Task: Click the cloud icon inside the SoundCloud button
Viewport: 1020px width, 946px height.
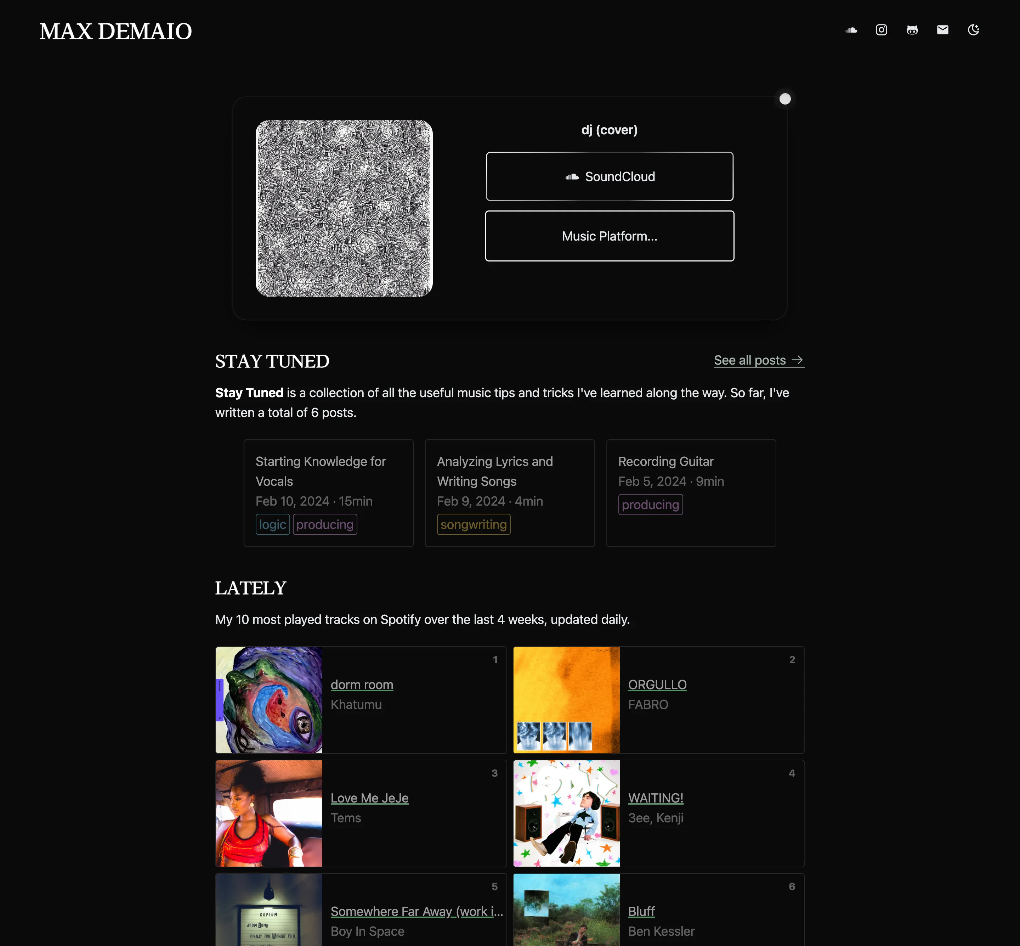Action: [572, 176]
